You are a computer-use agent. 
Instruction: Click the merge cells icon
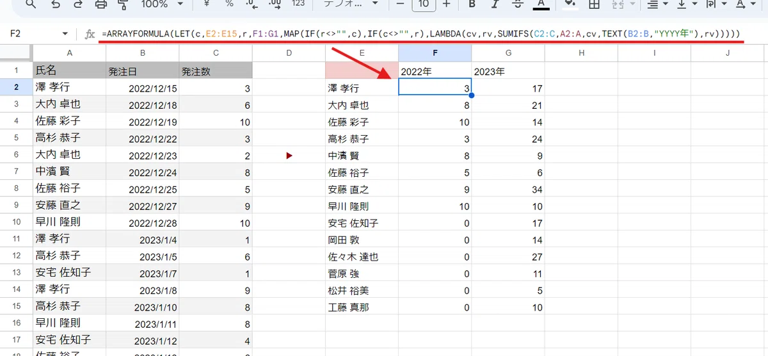point(618,4)
